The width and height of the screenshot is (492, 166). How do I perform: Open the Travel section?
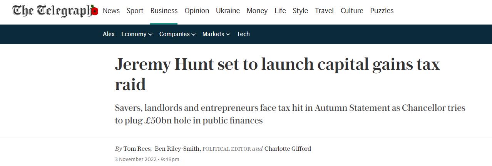pos(324,11)
